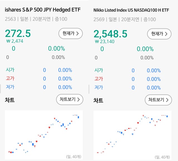Open 차트보기 under the Nikko NASDAQ100 panel
Image resolution: width=178 pixels, height=161 pixels.
(158, 100)
